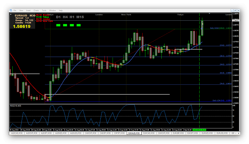This screenshot has height=144, width=249.
Task: Click the H4 timeframe label
Action: click(x=65, y=17)
